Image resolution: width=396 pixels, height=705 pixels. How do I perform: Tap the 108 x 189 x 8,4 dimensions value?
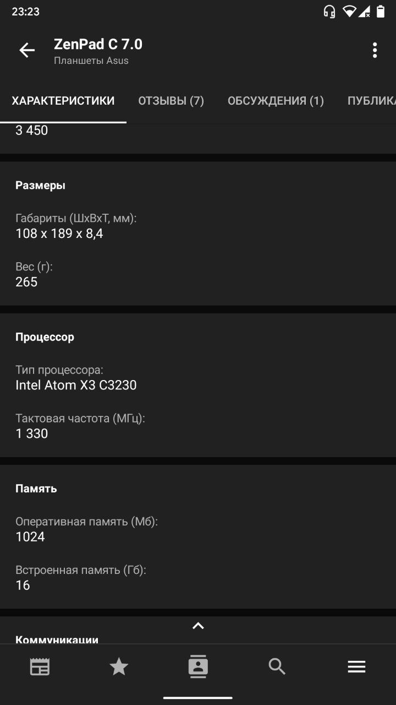click(x=59, y=234)
